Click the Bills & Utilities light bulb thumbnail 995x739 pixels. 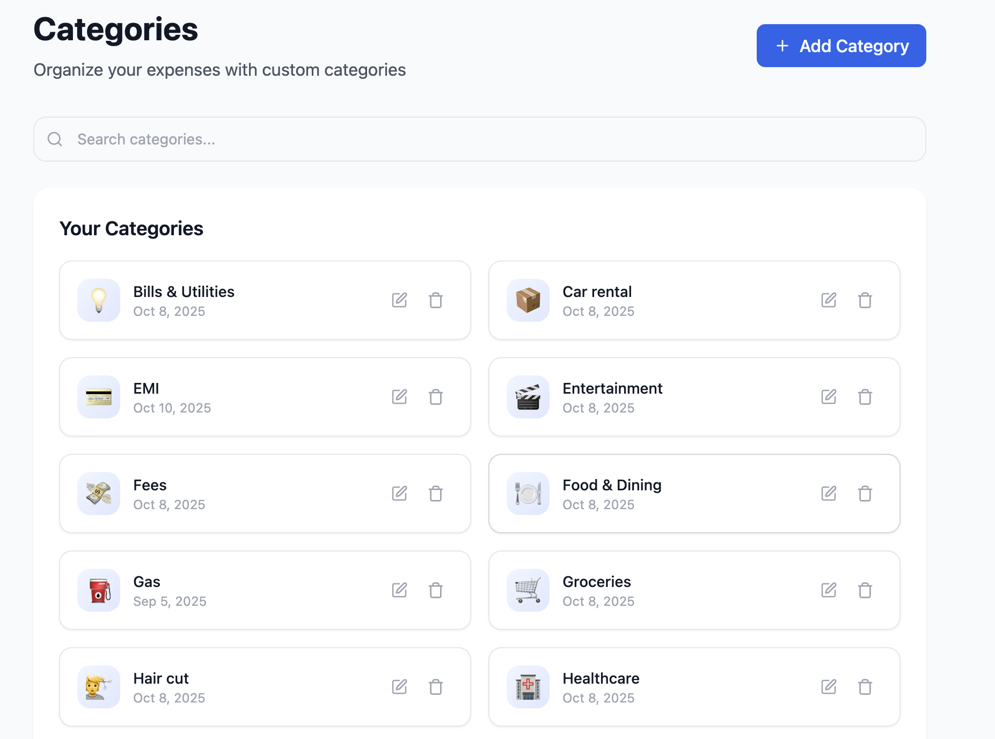click(x=98, y=300)
